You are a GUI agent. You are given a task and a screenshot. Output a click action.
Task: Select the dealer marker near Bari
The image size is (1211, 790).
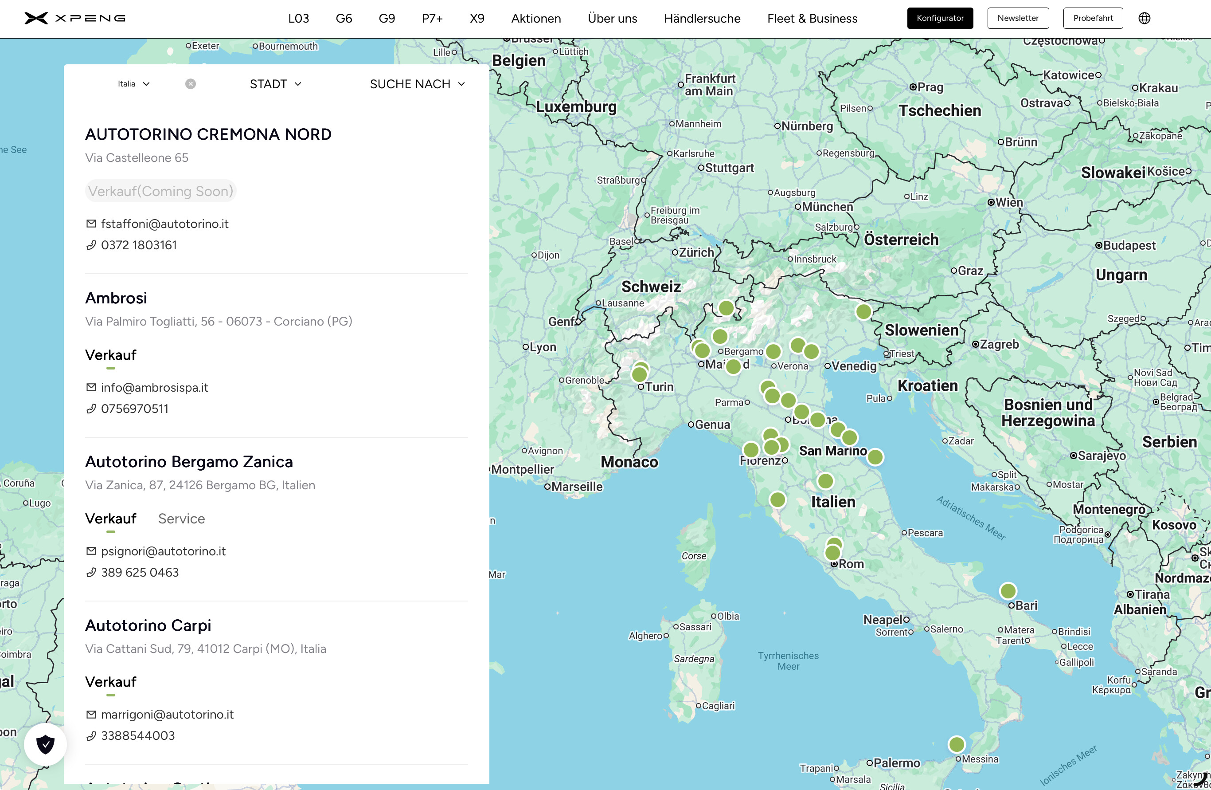pos(1008,591)
